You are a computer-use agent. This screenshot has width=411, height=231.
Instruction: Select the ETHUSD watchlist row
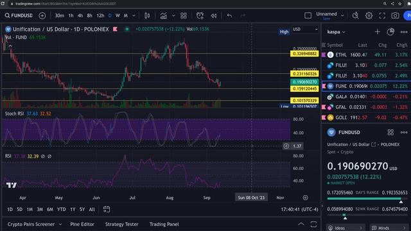(366, 55)
